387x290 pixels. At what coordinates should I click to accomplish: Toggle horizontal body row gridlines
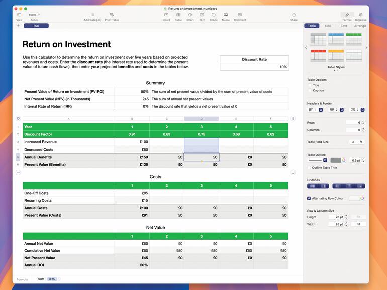313,186
